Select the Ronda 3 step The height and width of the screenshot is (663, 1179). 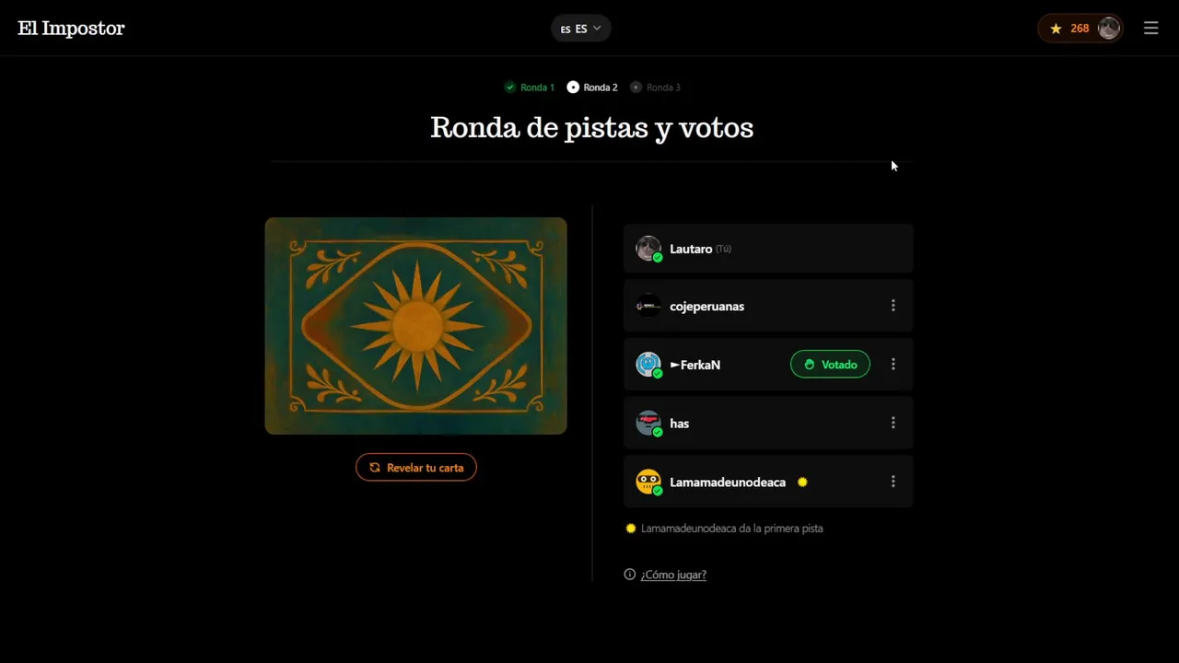pyautogui.click(x=655, y=87)
